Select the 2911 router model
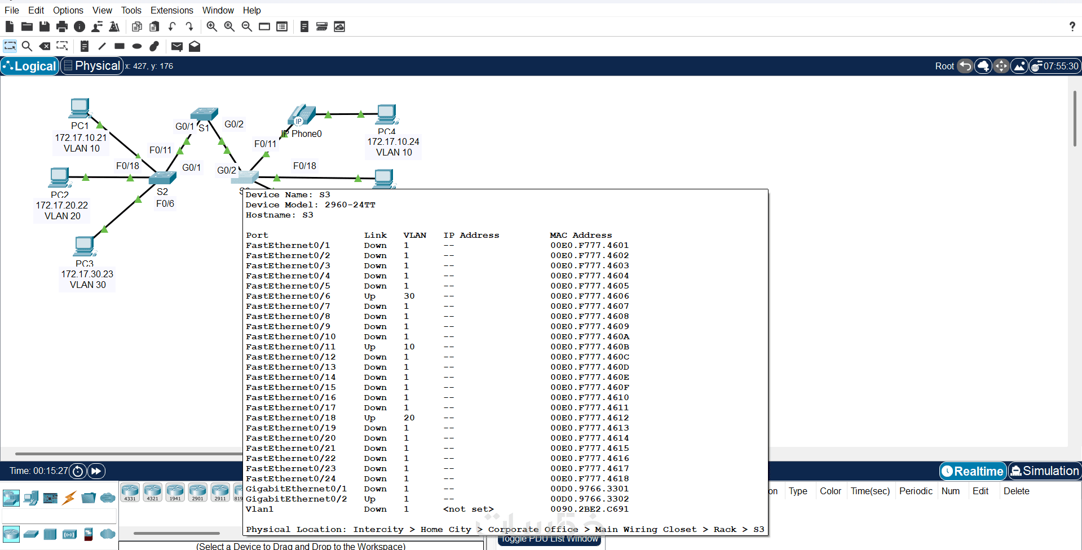The width and height of the screenshot is (1082, 550). click(x=220, y=492)
